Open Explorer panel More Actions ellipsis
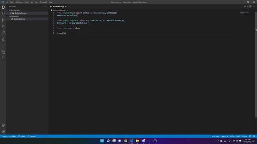Image resolution: width=257 pixels, height=144 pixels. (45, 6)
